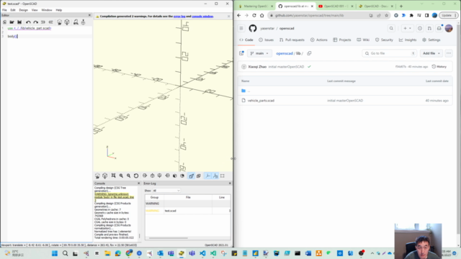Open create new plus dropdown on GitHub
Screen dimensions: 461x259
tap(407, 29)
